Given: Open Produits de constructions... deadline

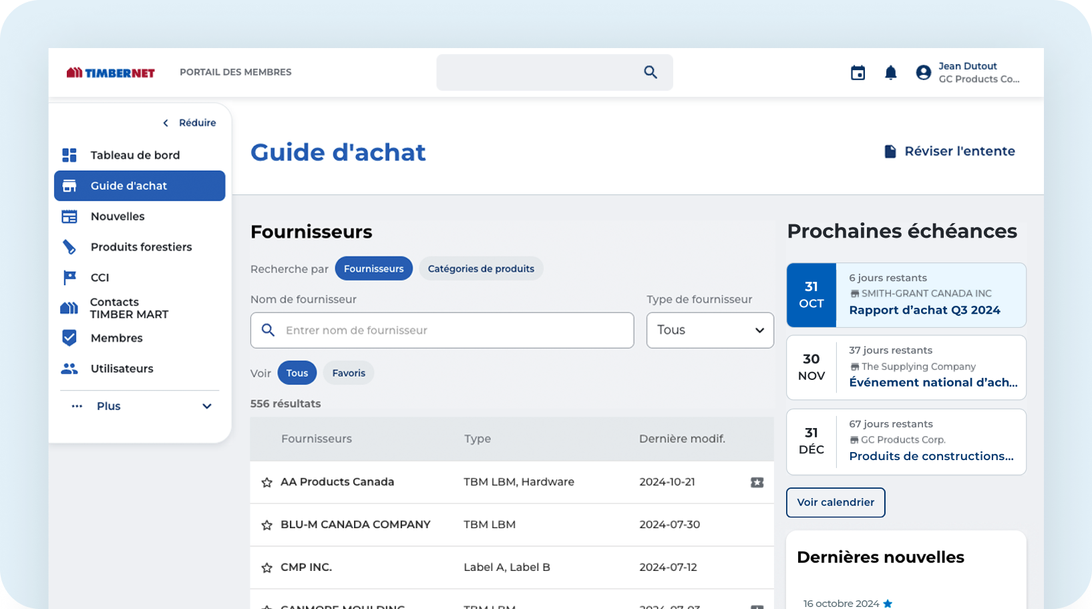Looking at the screenshot, I should [931, 456].
